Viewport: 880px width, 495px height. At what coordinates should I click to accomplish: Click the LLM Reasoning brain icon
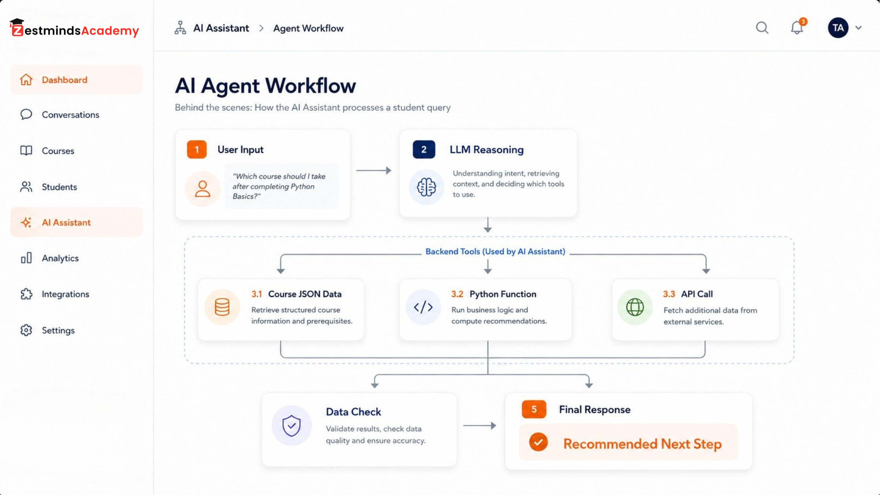pyautogui.click(x=426, y=187)
